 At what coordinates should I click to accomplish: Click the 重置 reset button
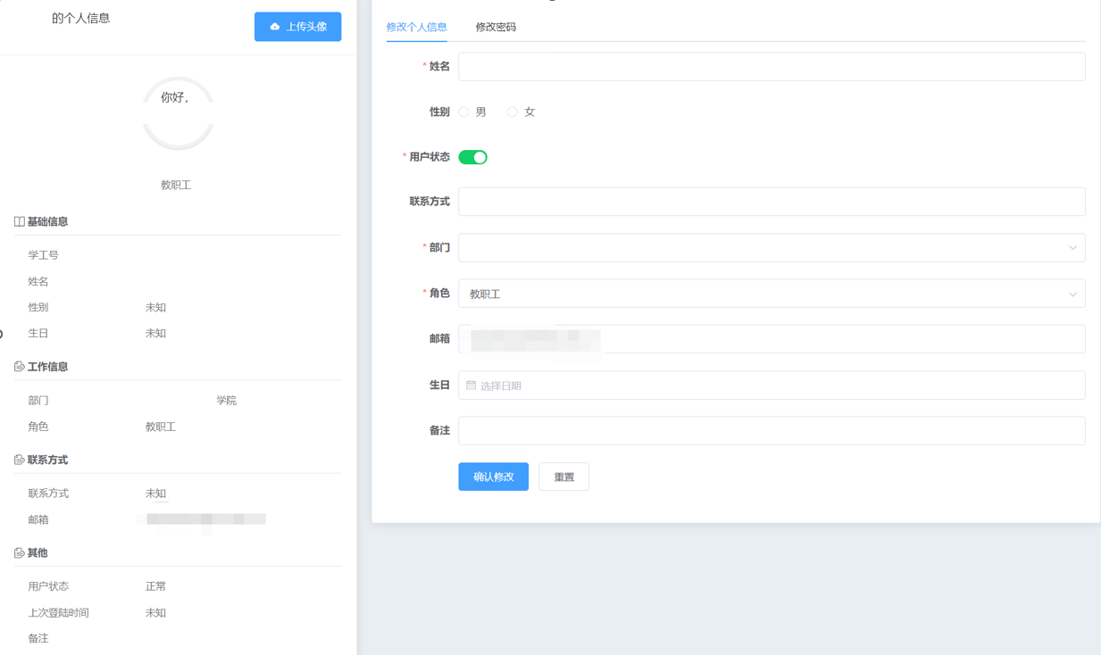[x=563, y=477]
